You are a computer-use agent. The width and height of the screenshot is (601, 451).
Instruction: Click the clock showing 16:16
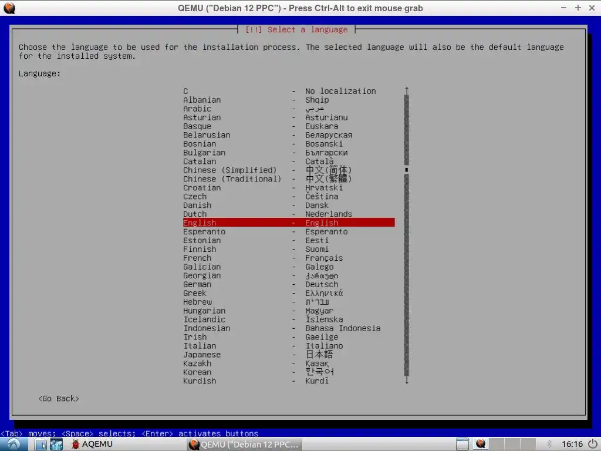(572, 444)
